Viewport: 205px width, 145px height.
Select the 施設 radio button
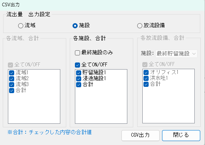pyautogui.click(x=75, y=26)
